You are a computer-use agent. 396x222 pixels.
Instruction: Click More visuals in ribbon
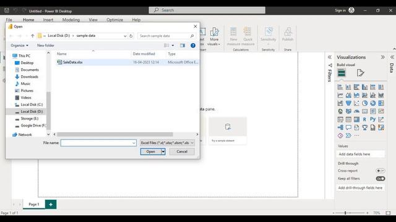click(214, 37)
